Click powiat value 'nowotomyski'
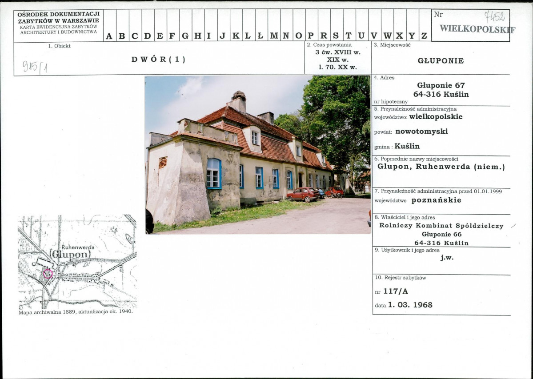This screenshot has width=533, height=379. [421, 132]
